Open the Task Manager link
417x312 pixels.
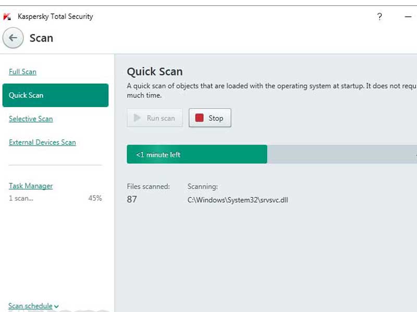coord(31,186)
